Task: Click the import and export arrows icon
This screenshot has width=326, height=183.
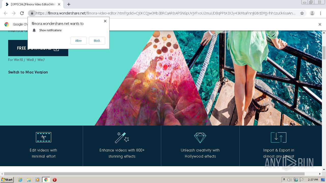Action: pos(279,138)
